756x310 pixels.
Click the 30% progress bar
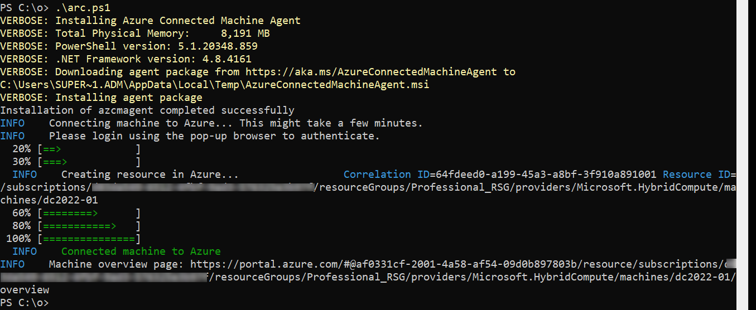[89, 162]
